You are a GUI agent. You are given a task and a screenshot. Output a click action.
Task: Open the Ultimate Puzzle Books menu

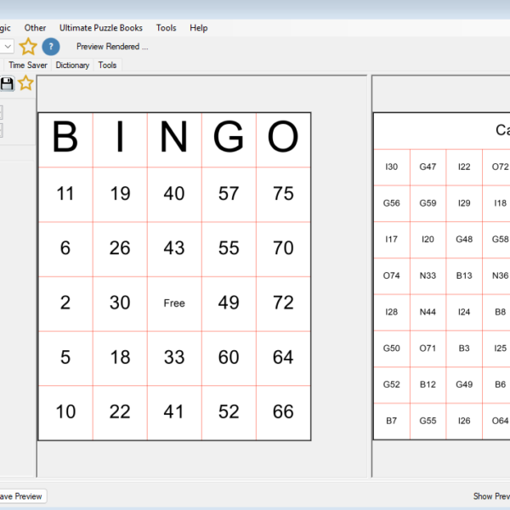pyautogui.click(x=101, y=28)
